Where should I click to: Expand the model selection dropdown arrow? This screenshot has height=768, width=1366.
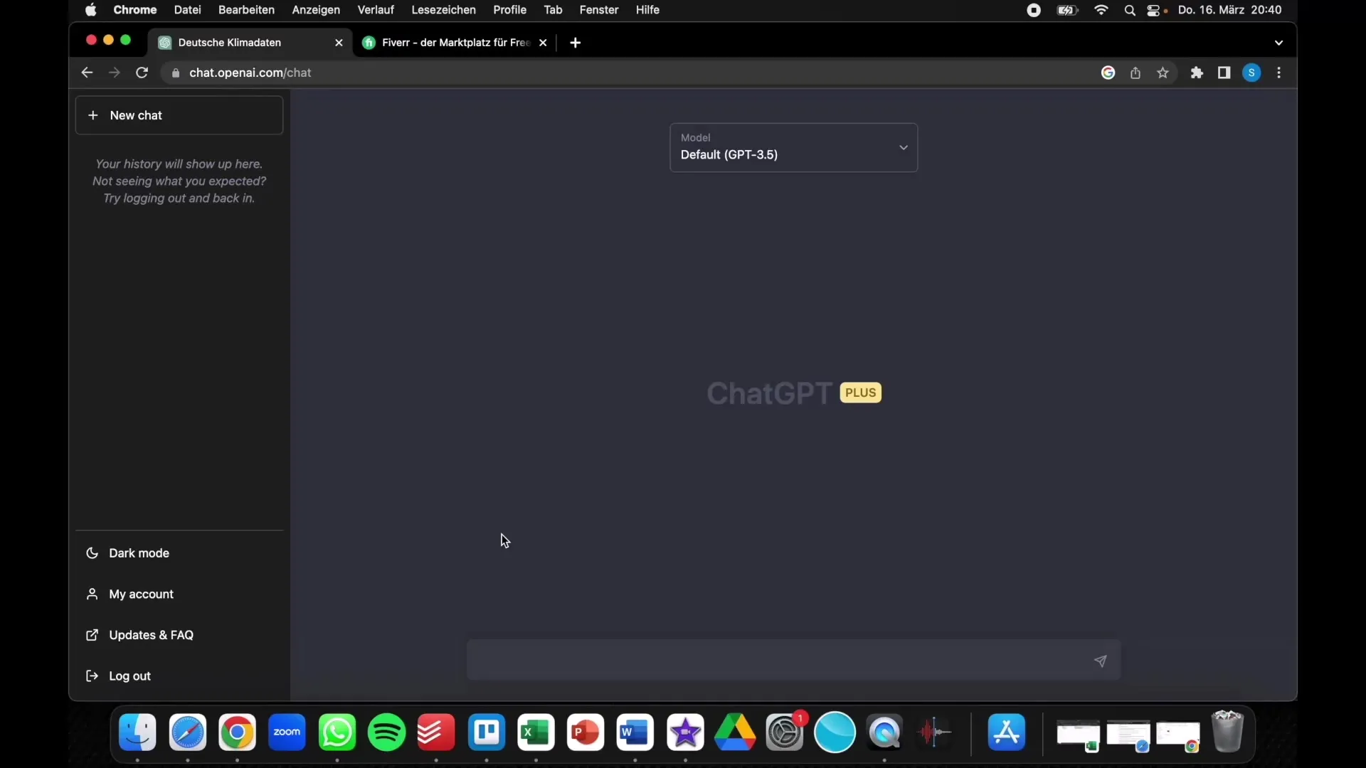pyautogui.click(x=901, y=147)
